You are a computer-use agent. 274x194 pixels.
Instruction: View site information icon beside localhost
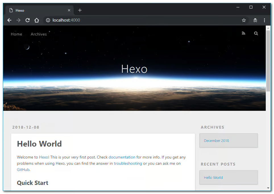point(48,20)
